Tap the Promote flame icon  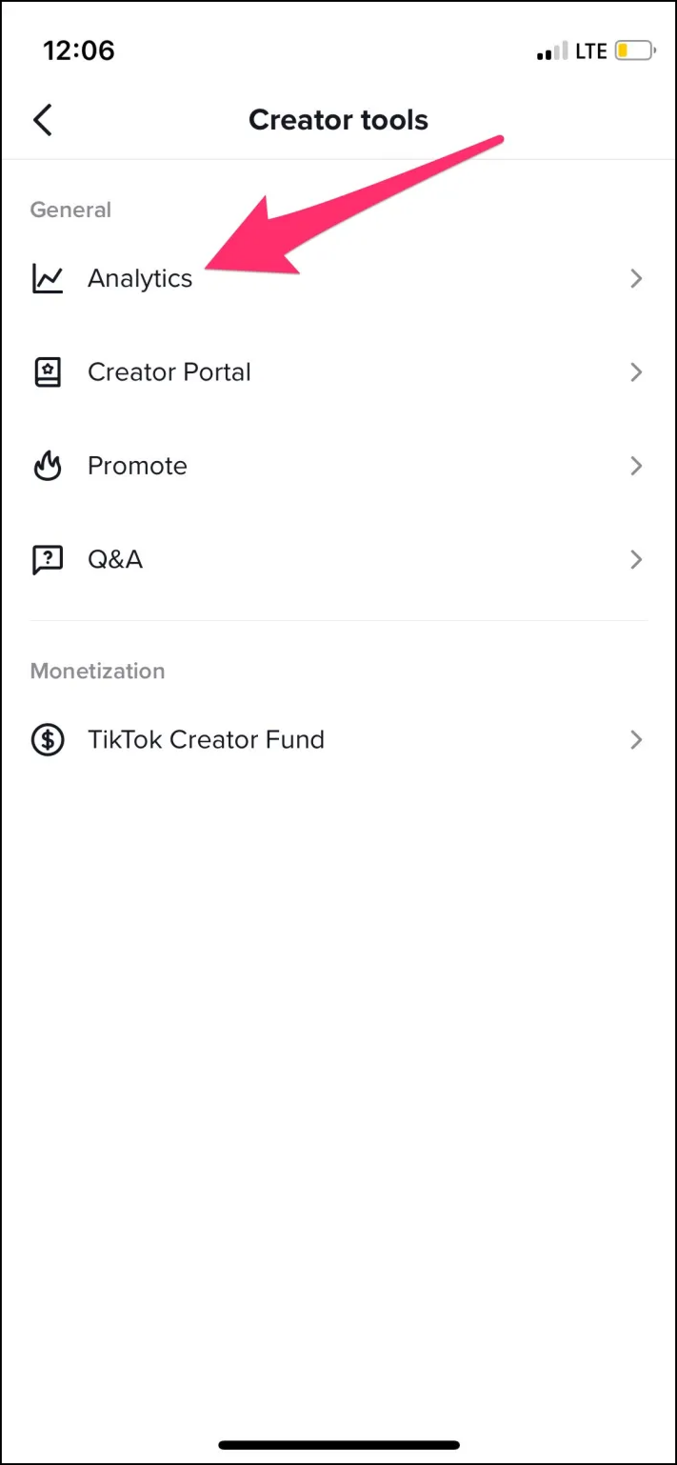point(48,466)
